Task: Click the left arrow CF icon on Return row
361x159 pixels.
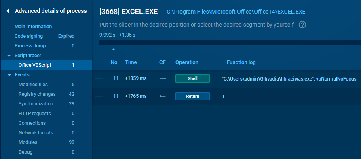Action: pyautogui.click(x=163, y=96)
